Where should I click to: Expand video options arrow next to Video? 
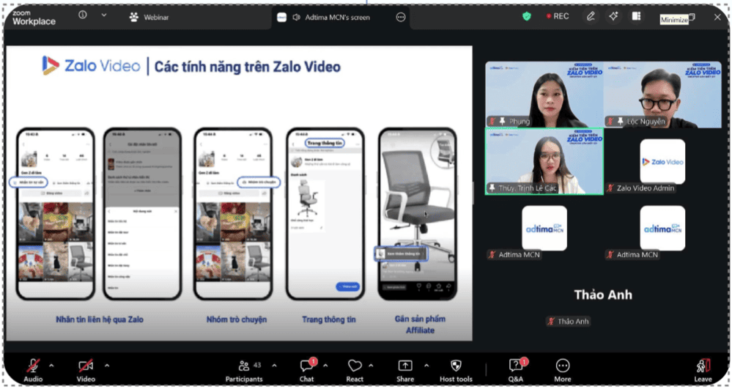pos(107,366)
